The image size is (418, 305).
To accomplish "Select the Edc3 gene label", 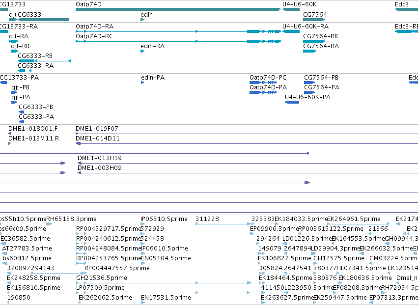I will coord(402,4).
